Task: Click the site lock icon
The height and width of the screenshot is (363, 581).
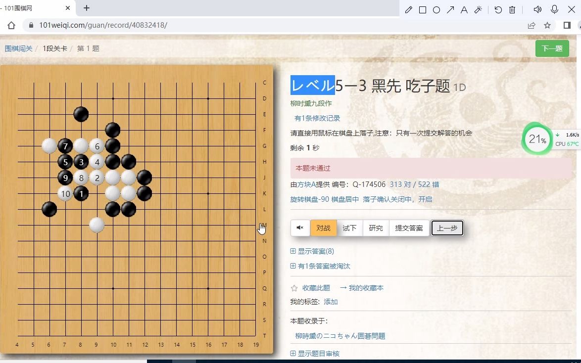Action: coord(31,25)
